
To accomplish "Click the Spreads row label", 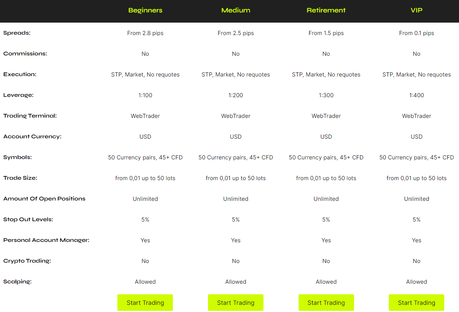I will pyautogui.click(x=17, y=33).
